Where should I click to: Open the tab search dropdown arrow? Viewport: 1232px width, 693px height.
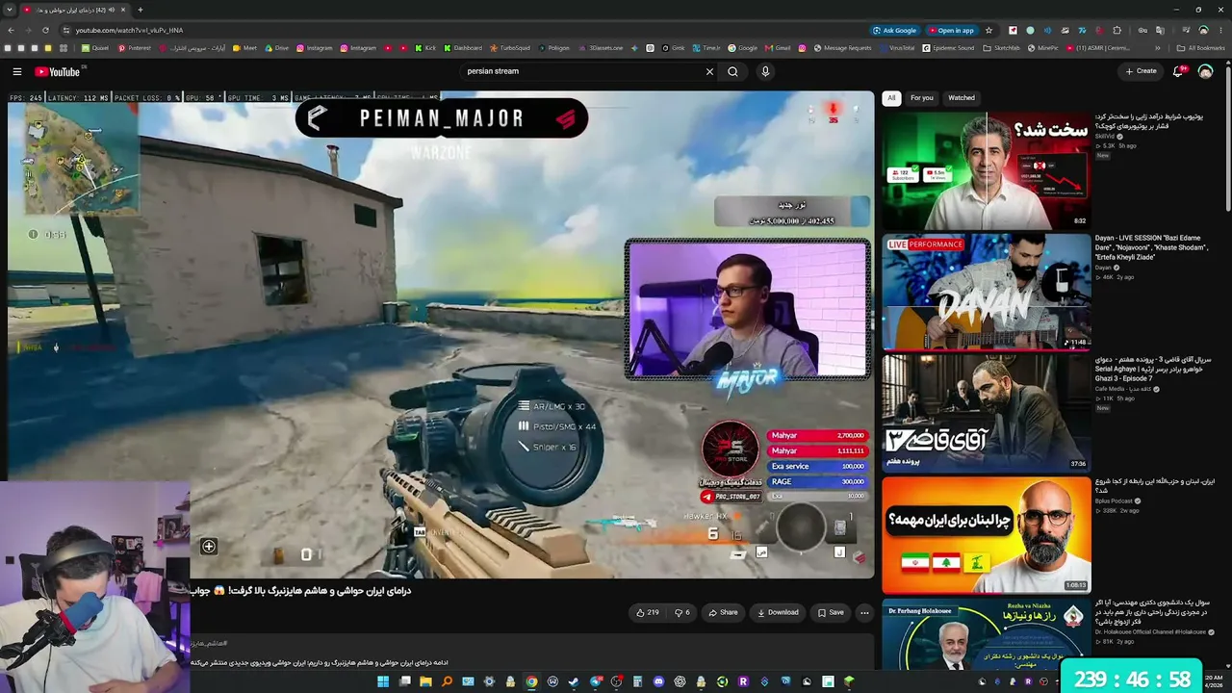point(10,10)
